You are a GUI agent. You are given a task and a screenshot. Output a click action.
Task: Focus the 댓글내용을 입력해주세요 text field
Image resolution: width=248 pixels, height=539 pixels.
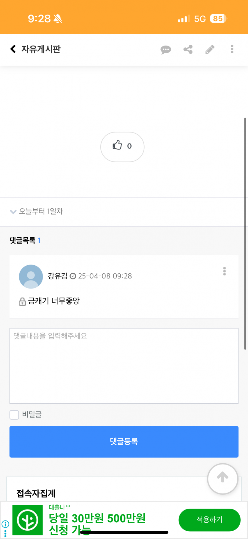pos(124,366)
